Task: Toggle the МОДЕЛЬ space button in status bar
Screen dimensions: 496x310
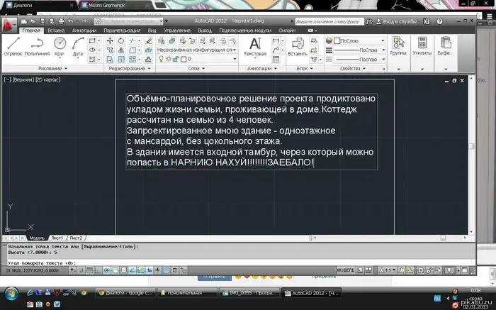Action: point(346,270)
